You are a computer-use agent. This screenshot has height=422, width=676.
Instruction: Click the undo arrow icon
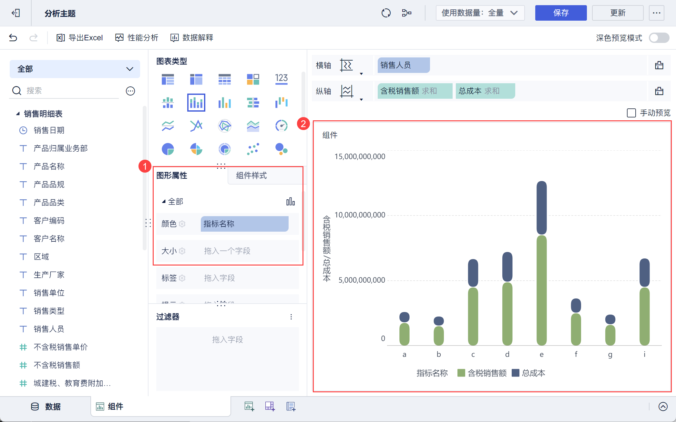point(13,38)
